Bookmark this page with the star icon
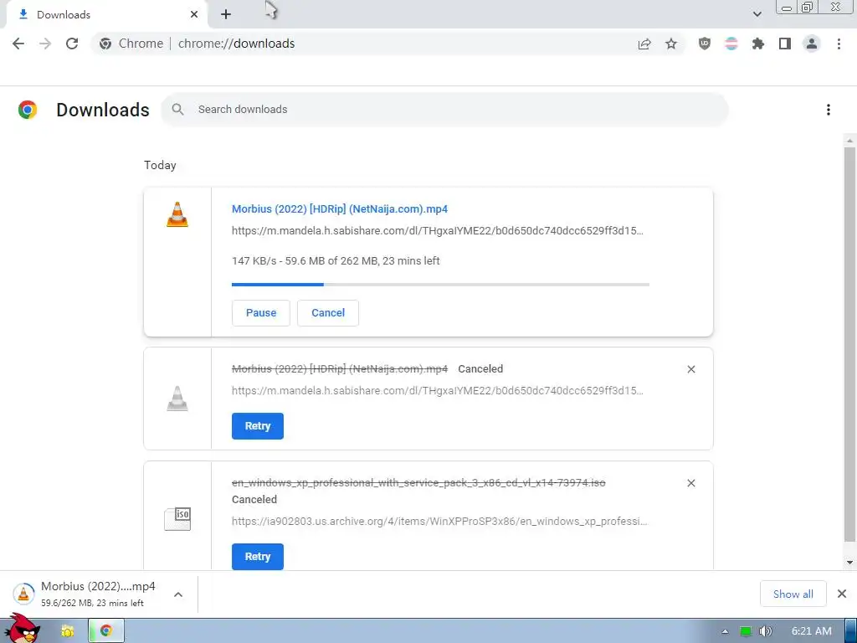Image resolution: width=857 pixels, height=643 pixels. click(671, 44)
